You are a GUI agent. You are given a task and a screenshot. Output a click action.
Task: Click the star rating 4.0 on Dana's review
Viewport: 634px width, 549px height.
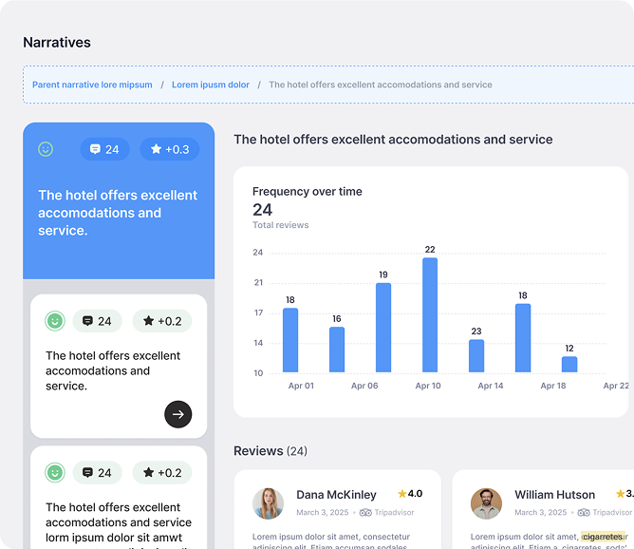(x=410, y=494)
